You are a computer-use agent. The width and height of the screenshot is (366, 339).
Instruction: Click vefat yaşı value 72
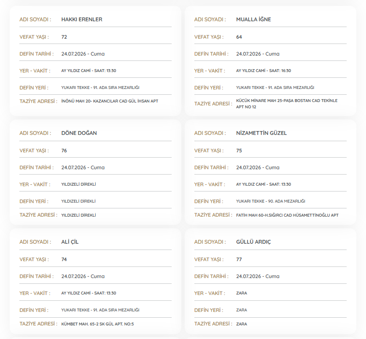(64, 37)
